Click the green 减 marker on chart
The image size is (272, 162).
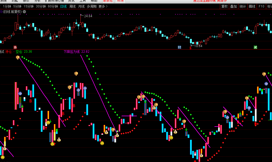(255, 47)
